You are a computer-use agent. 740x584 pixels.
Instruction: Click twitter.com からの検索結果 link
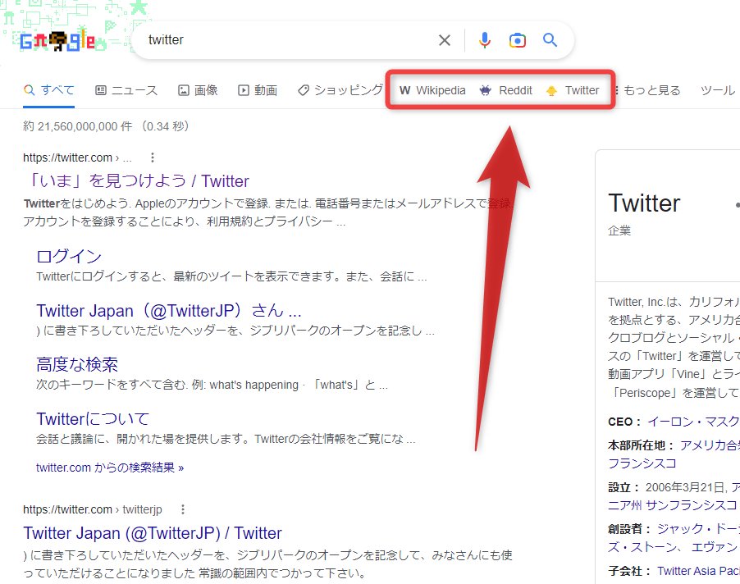point(110,468)
